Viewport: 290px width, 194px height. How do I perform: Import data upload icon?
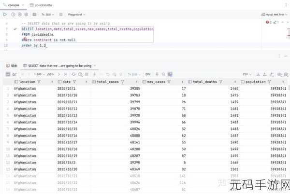265,74
